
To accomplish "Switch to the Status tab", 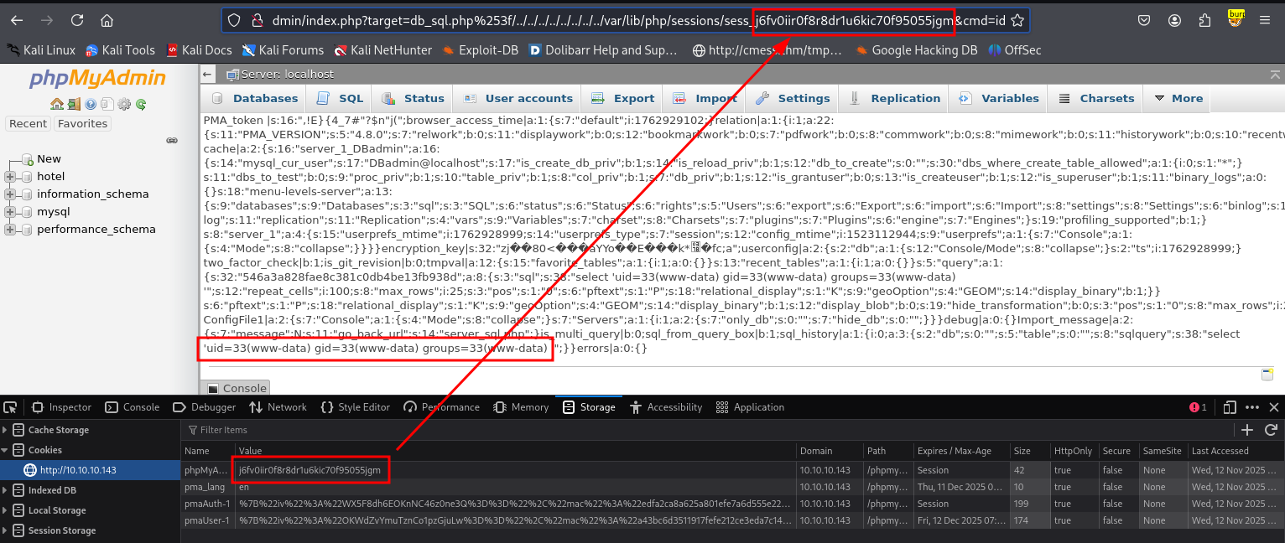I will point(413,98).
